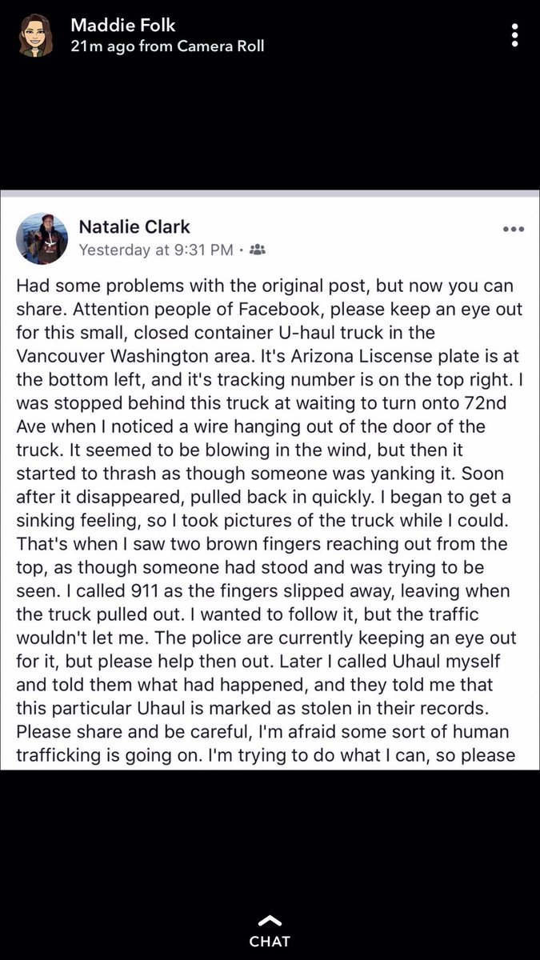Click the Natalie Clark author name
The image size is (540, 960).
pos(134,227)
